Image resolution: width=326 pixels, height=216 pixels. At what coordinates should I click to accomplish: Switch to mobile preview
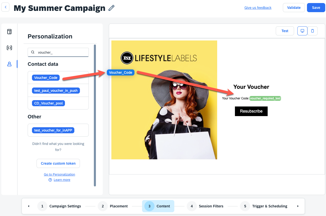[x=313, y=31]
